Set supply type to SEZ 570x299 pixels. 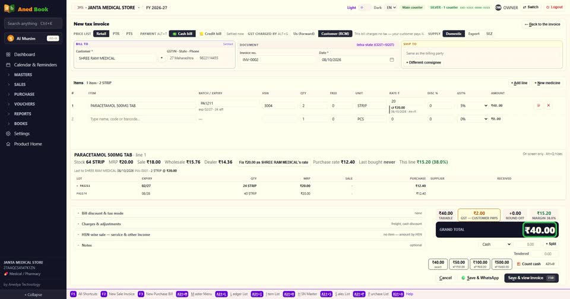[489, 34]
